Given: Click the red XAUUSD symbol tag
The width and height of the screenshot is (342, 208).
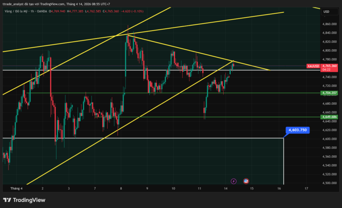Looking at the screenshot, I should (x=313, y=66).
